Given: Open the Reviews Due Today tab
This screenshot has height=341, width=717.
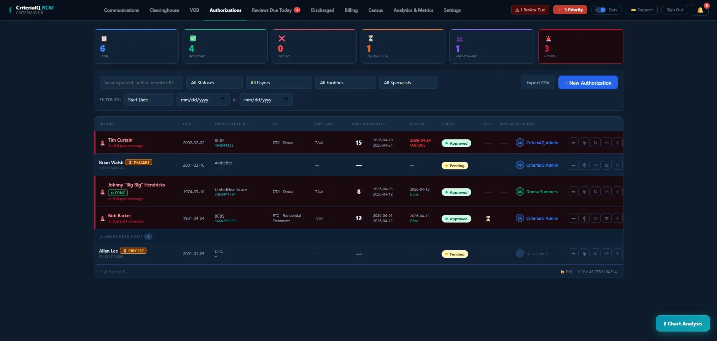Looking at the screenshot, I should 276,10.
